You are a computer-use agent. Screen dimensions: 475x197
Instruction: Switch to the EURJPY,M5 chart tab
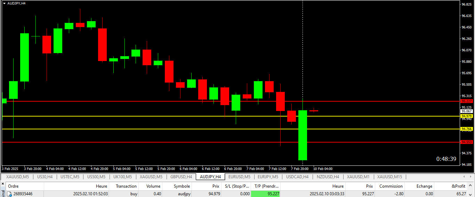pyautogui.click(x=268, y=177)
